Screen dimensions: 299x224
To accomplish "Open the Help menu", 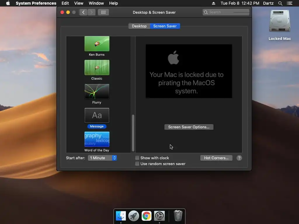I will [114, 3].
